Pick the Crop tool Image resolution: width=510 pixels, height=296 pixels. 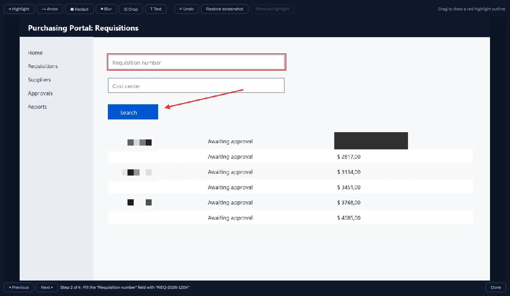[x=131, y=9]
